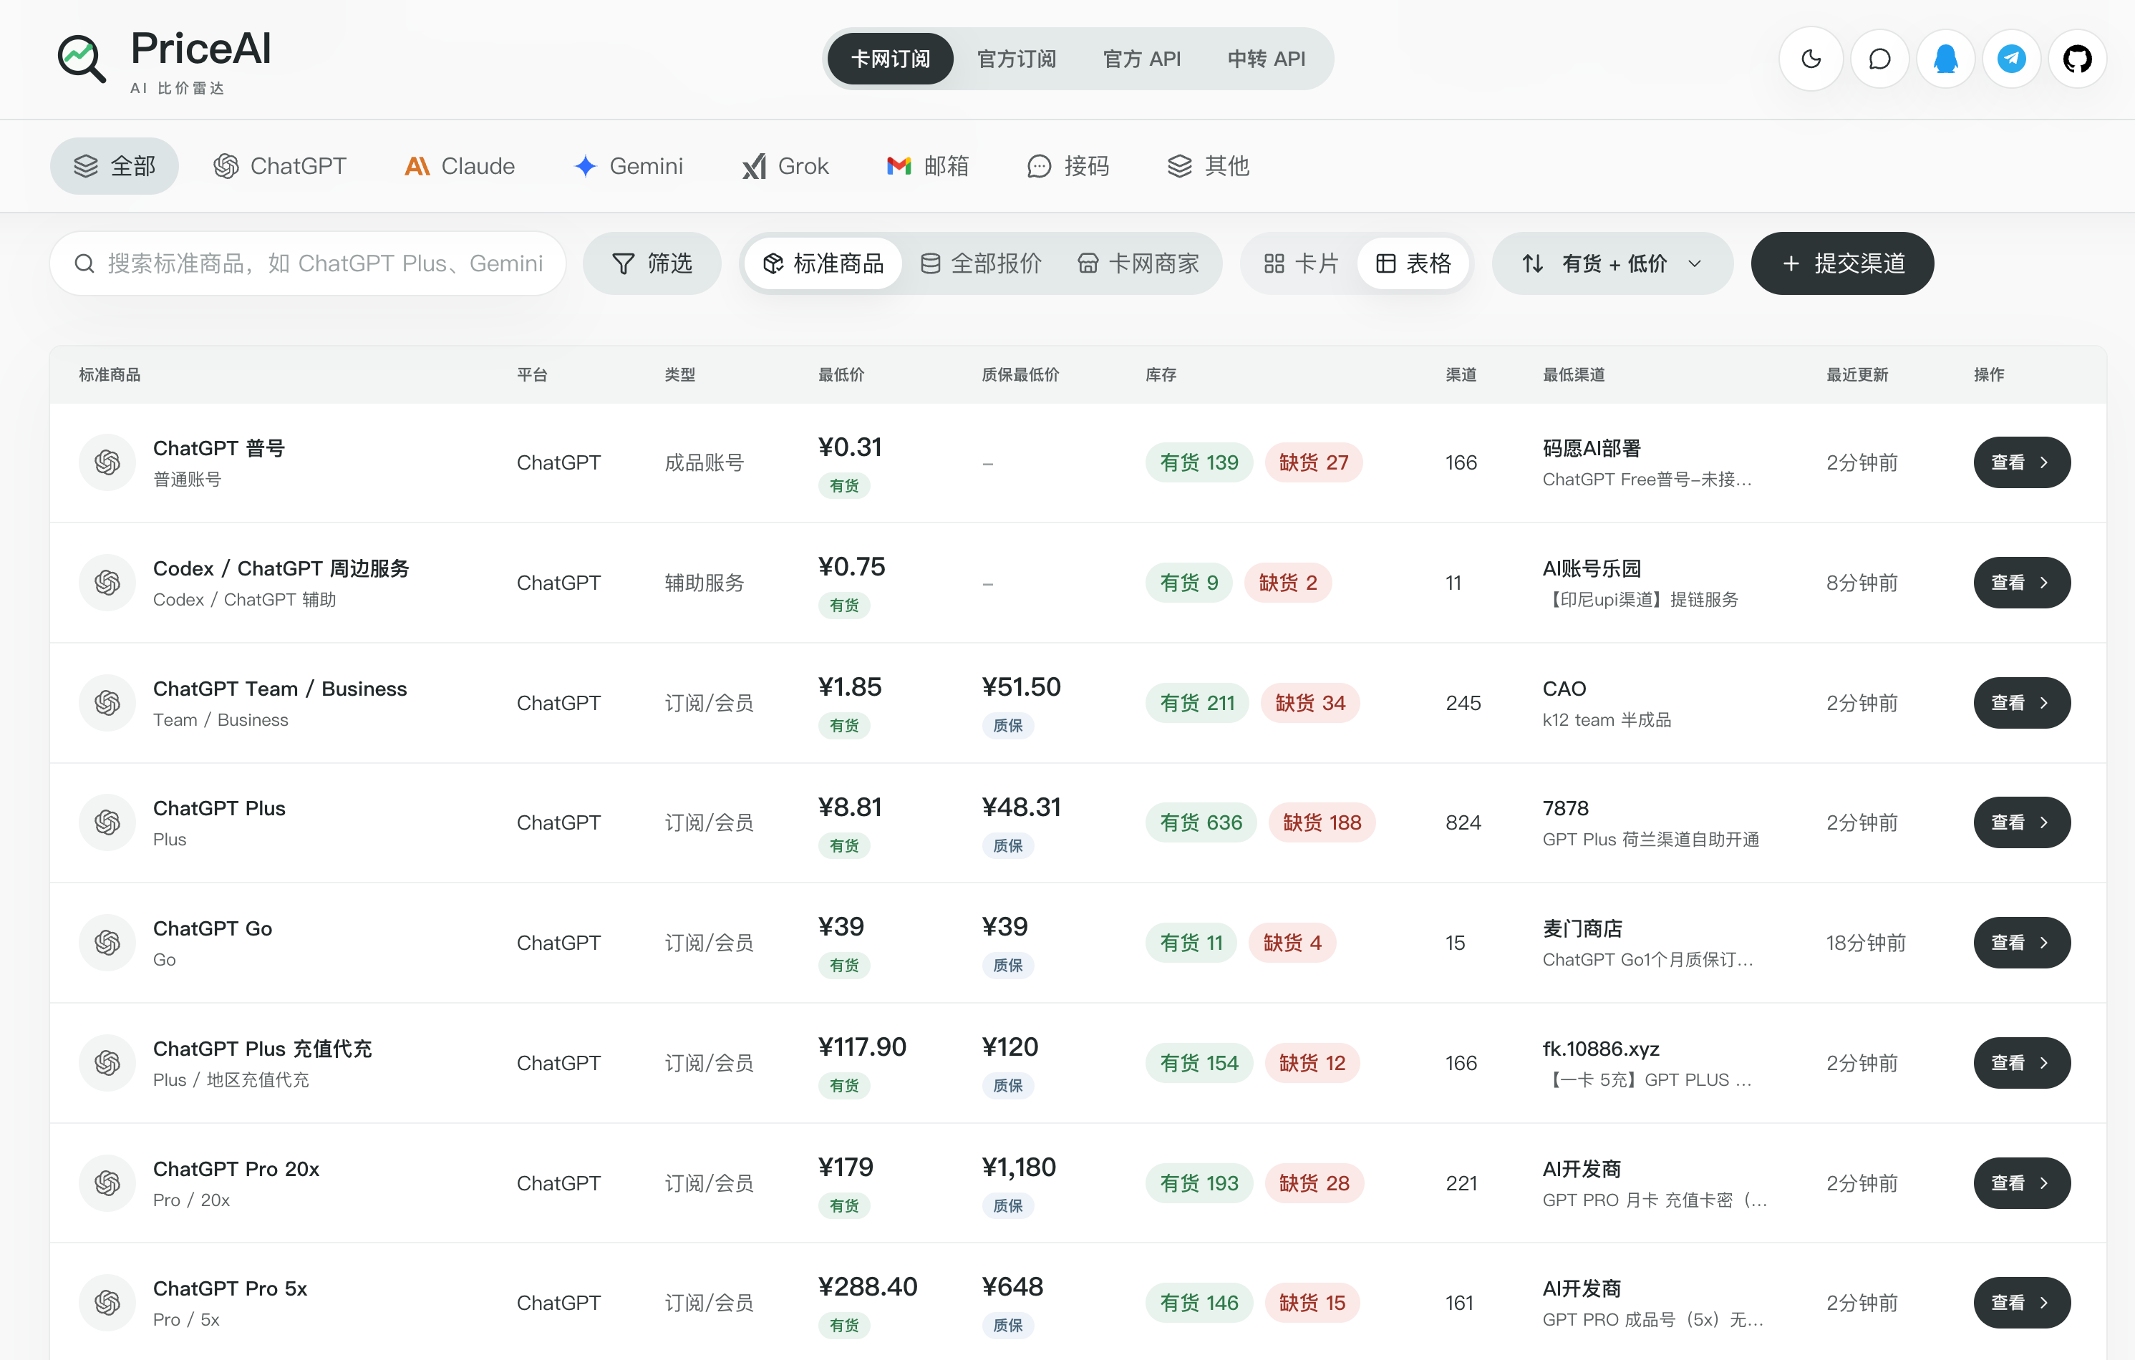Click the 提交渠道 button
Image resolution: width=2135 pixels, height=1360 pixels.
click(x=1841, y=263)
